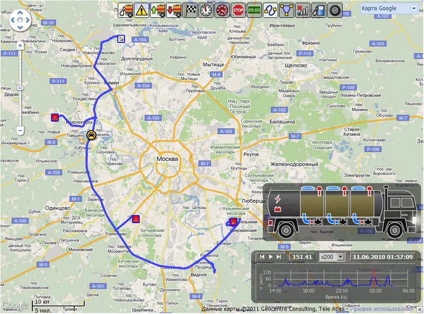This screenshot has width=424, height=314.
Task: Click the map zoom out minus button
Action: 20,130
